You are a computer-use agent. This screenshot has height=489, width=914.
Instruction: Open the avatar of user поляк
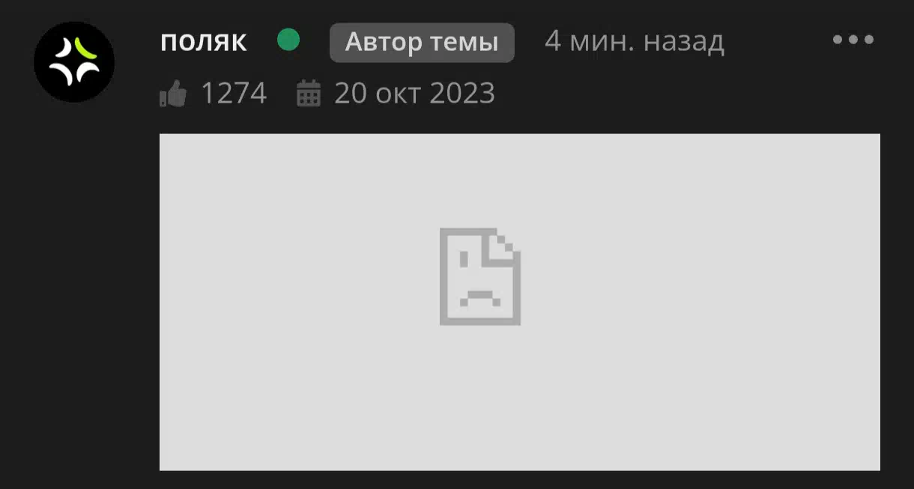(x=74, y=61)
